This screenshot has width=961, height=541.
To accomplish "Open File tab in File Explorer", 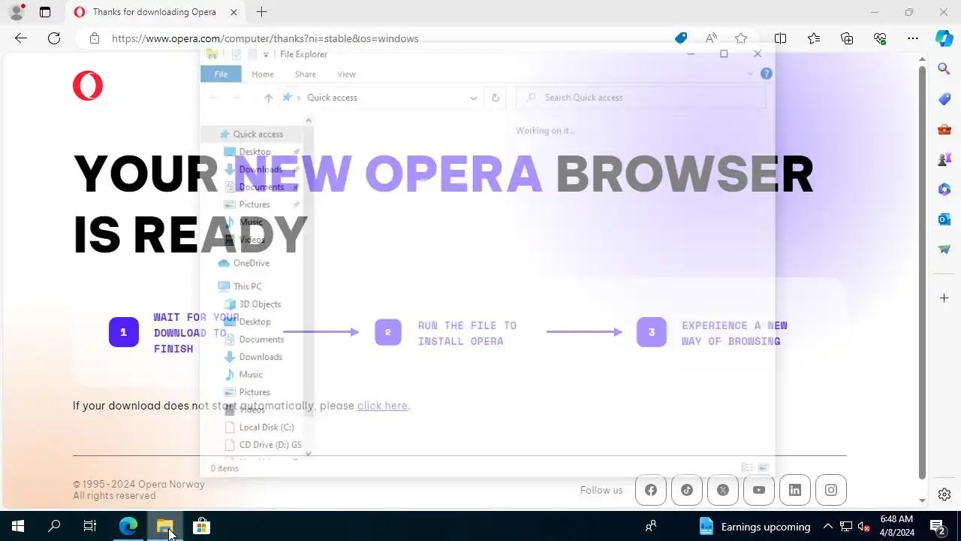I will click(221, 74).
